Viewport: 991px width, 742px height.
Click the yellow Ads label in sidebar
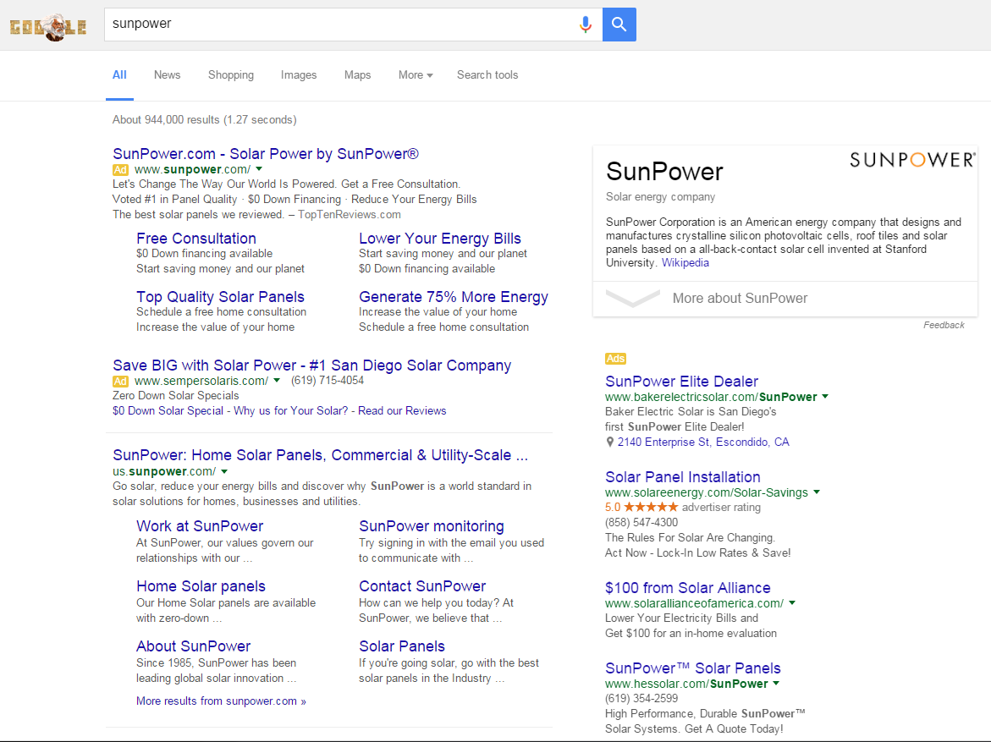615,359
